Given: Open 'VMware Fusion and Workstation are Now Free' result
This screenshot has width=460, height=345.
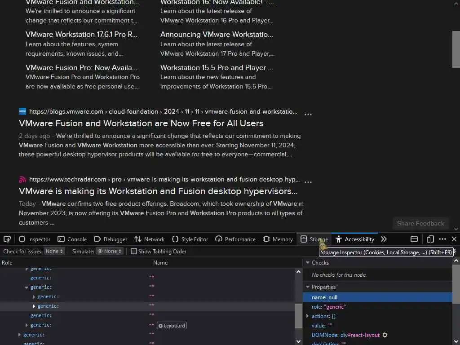Looking at the screenshot, I should [141, 123].
